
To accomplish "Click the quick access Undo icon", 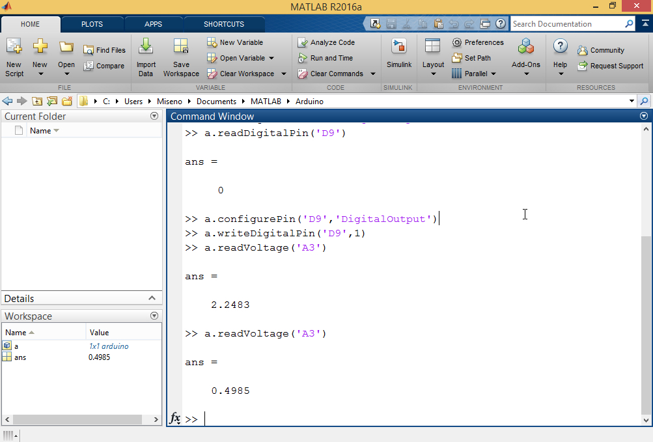I will [454, 23].
